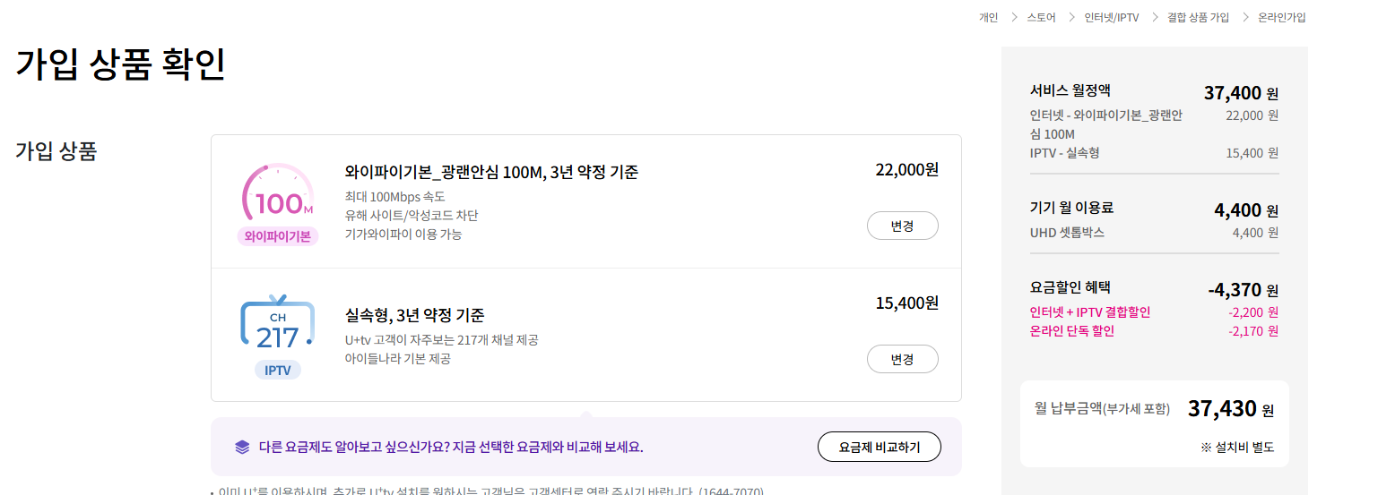
Task: Open the 스토어 breadcrumb link
Action: pyautogui.click(x=1041, y=17)
